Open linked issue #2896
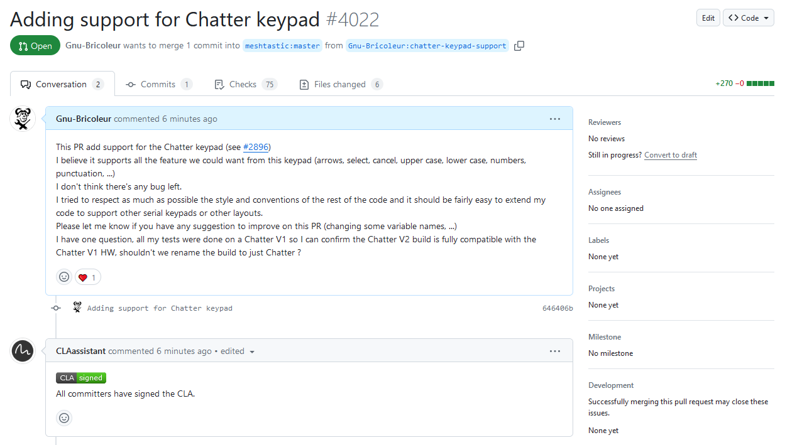802x445 pixels. coord(256,147)
